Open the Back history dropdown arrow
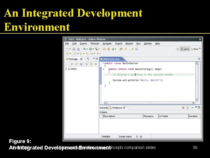 coord(94,54)
